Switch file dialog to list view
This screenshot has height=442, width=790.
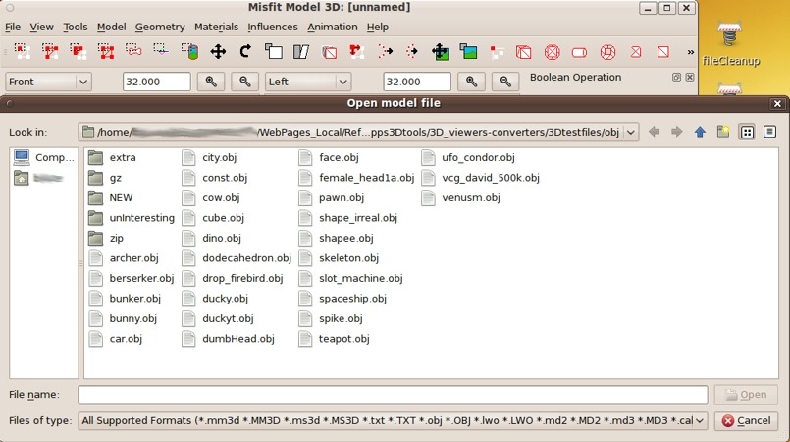[x=747, y=132]
